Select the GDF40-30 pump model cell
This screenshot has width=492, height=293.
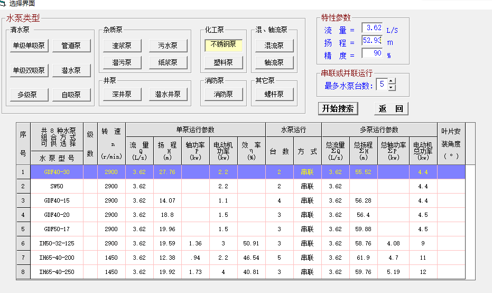tap(57, 172)
